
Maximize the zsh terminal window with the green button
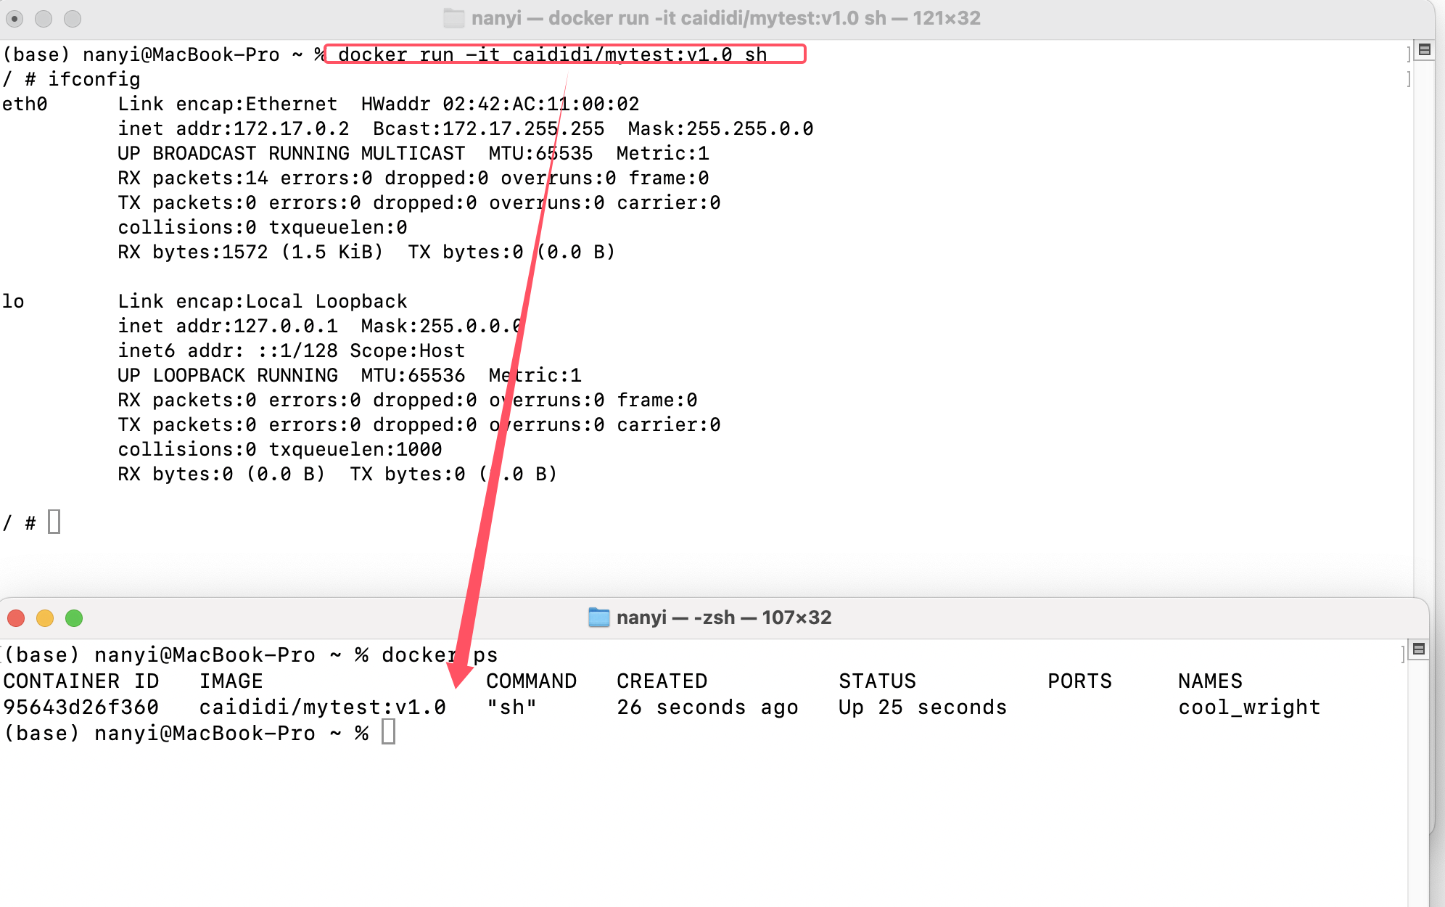click(x=74, y=618)
